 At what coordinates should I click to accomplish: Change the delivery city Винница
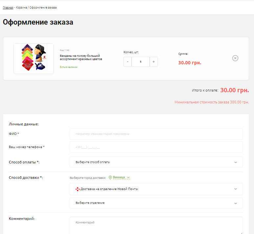click(x=121, y=177)
